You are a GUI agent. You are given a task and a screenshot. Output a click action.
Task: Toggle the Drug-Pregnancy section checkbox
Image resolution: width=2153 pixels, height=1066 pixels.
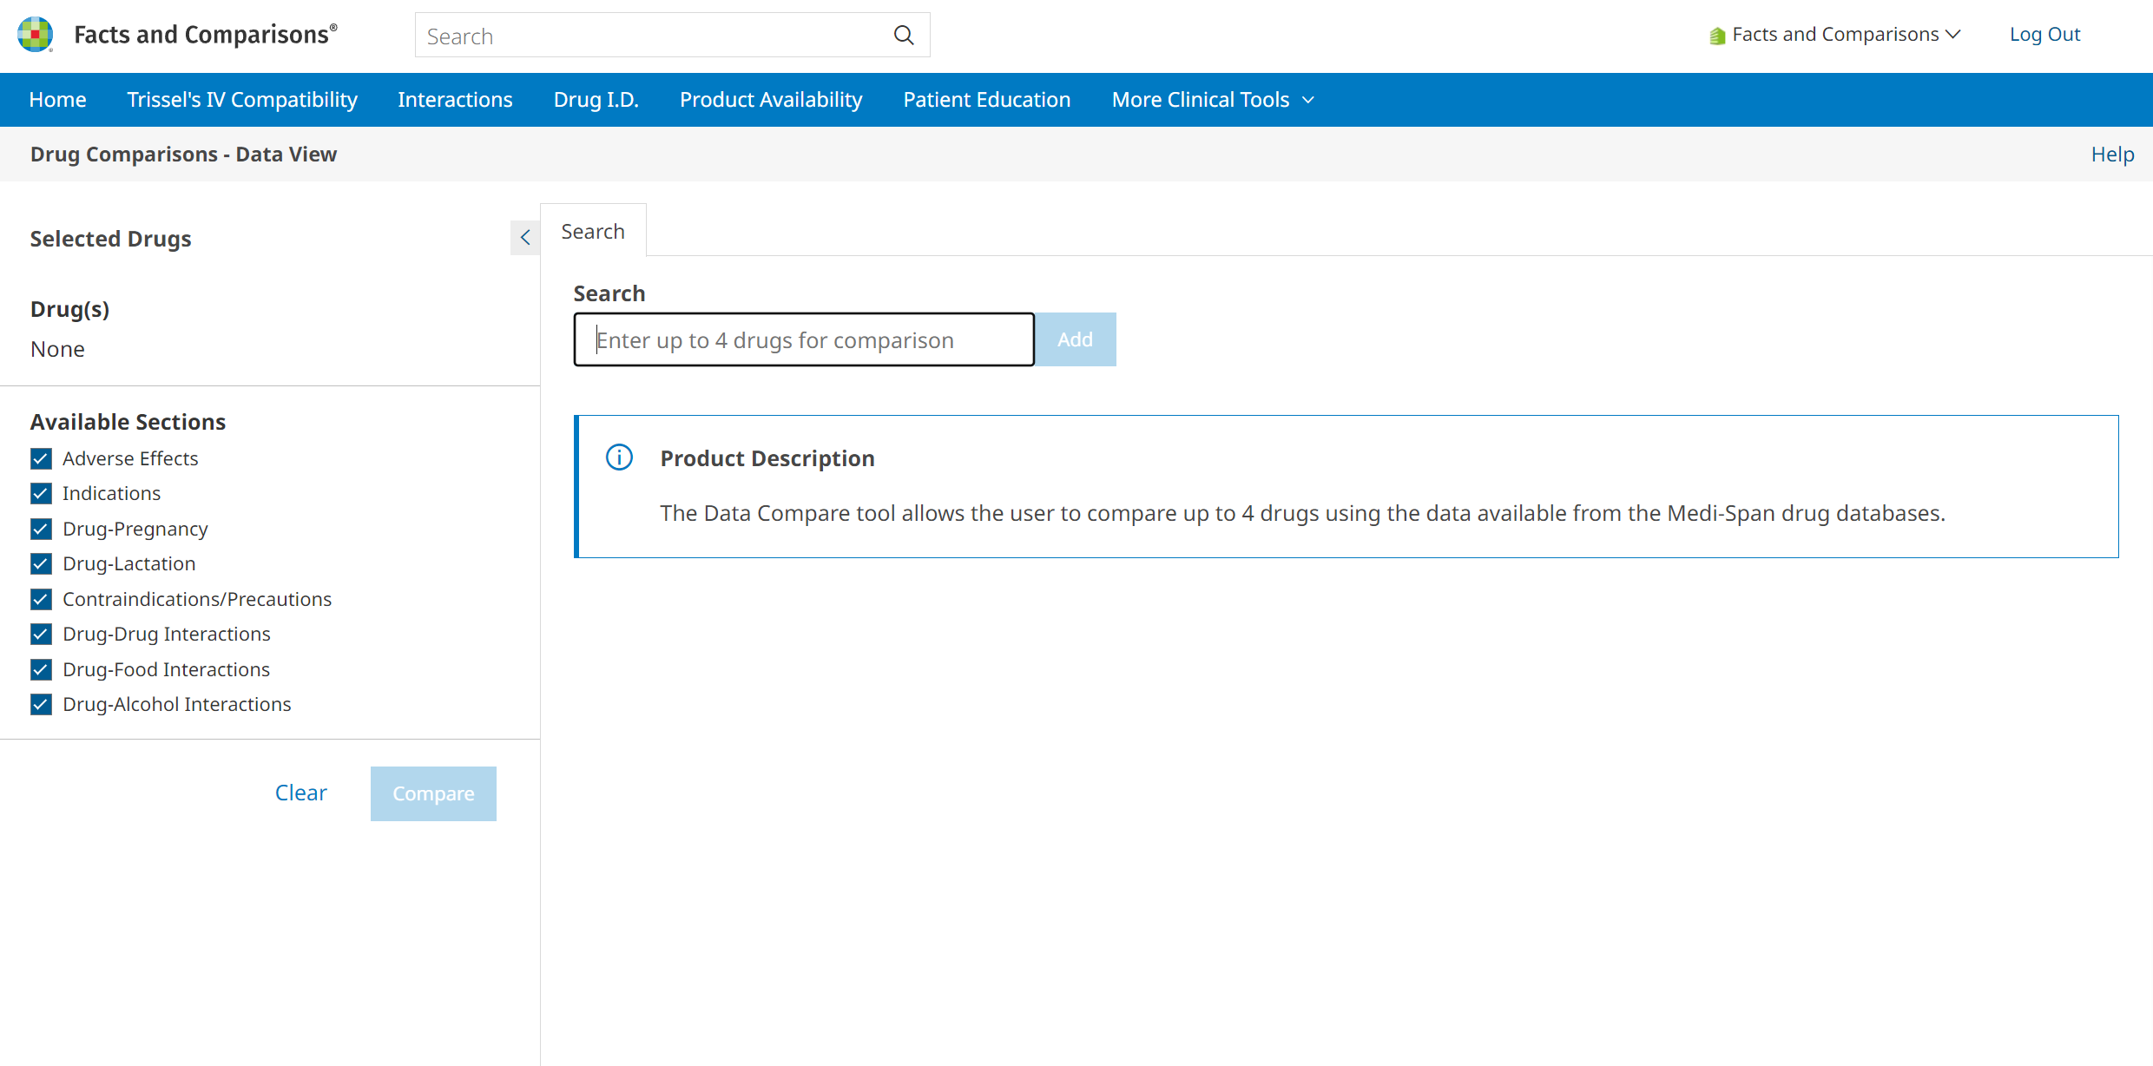41,529
